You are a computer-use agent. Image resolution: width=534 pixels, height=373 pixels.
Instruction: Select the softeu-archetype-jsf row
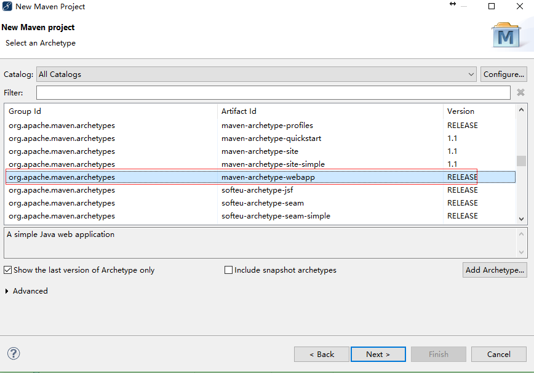click(260, 190)
